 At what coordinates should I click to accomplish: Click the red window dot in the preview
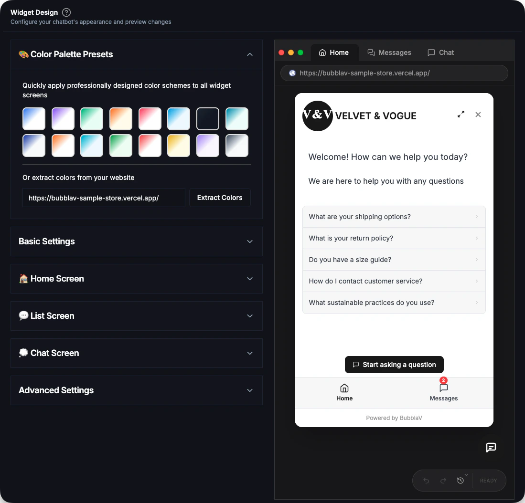281,52
